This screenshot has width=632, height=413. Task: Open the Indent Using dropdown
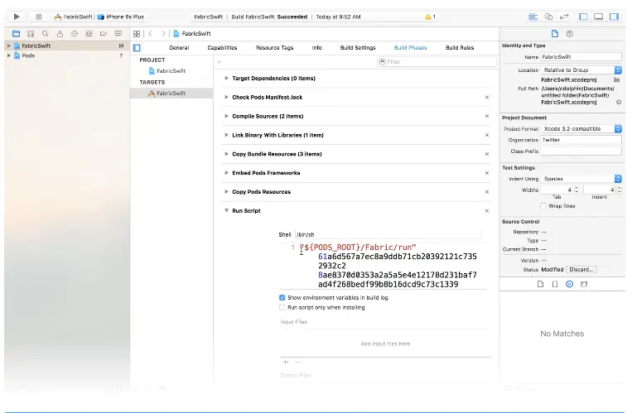(581, 179)
